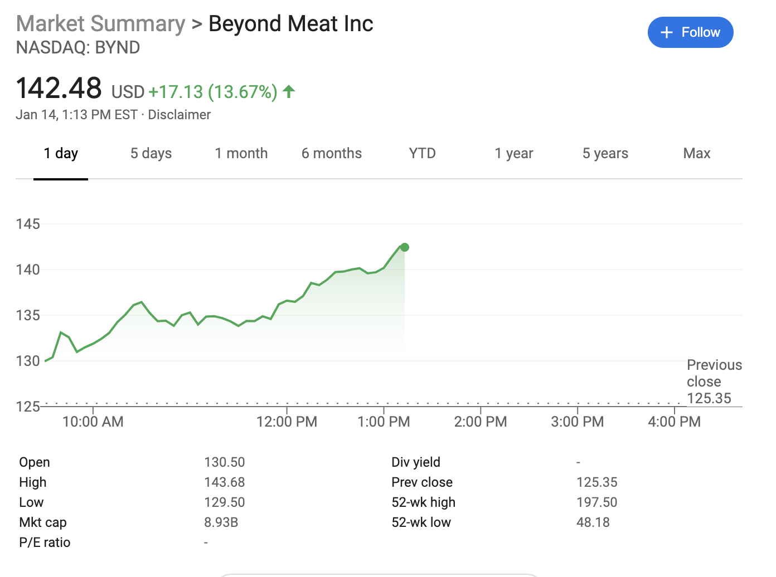Switch to the 5 days tab
776x577 pixels.
tap(151, 154)
